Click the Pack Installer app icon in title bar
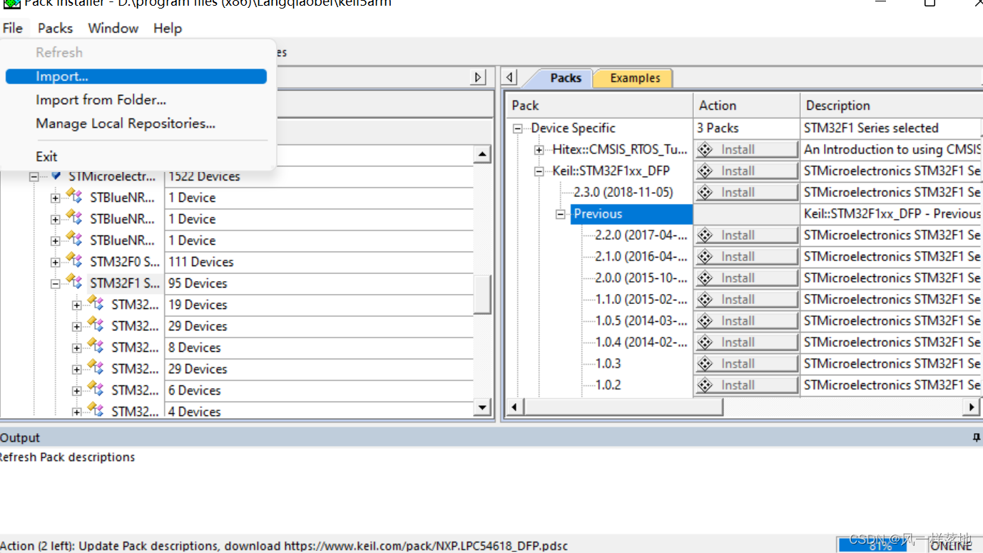Screen dimensions: 983x553 pos(11,4)
